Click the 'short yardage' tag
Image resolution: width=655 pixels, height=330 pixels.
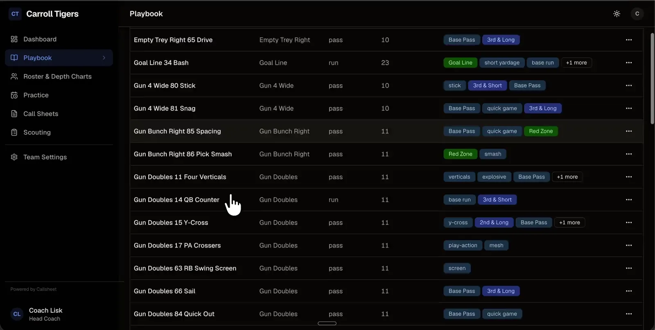coord(502,63)
